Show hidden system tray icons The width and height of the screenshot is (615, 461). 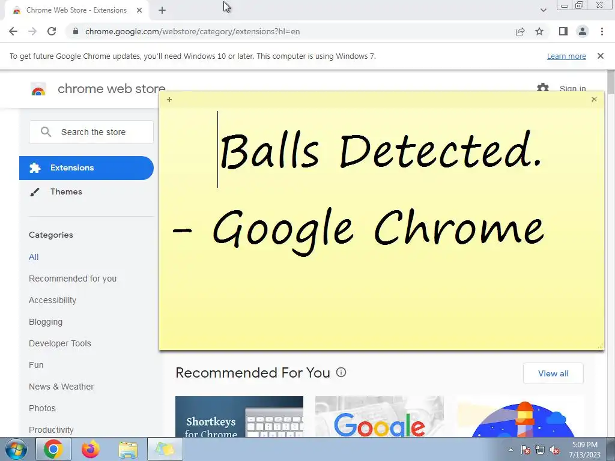[x=510, y=450]
